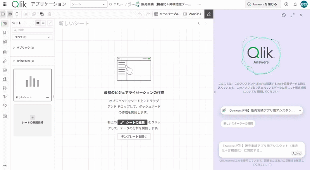Click the デモ space breadcrumb link
Viewport: 310px width, 170px height.
116,4
